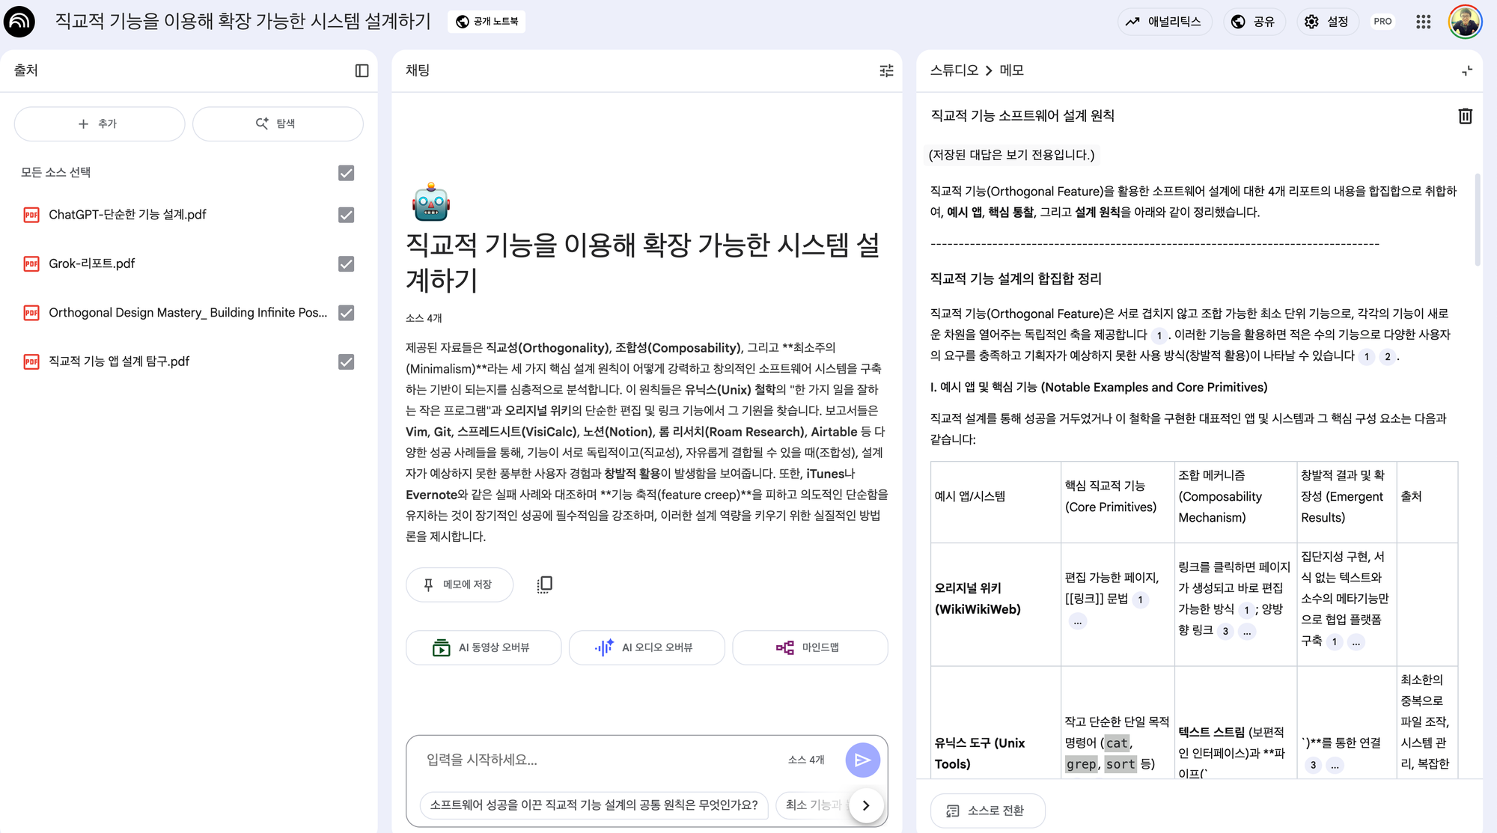
Task: Uncheck the Grok-리포트.pdf source
Action: 346,264
